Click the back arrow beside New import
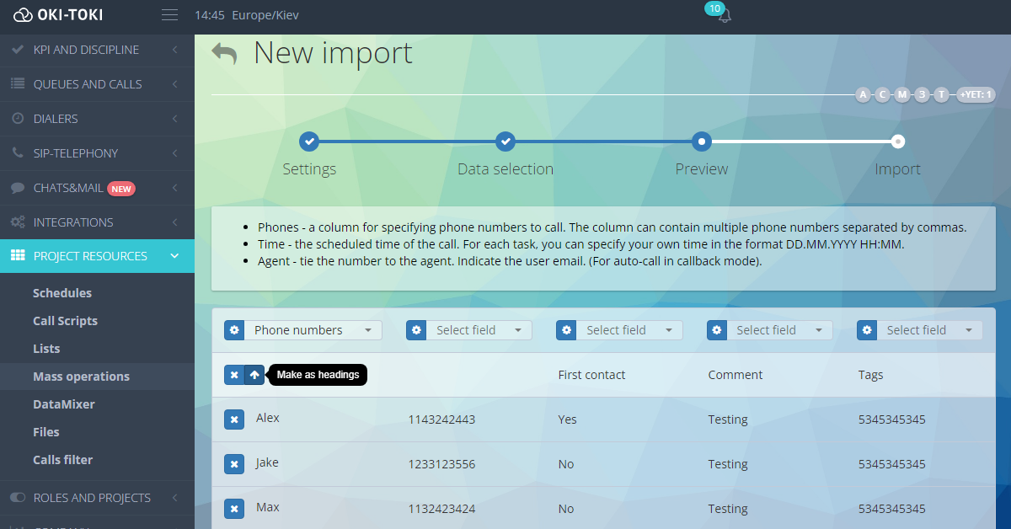This screenshot has height=529, width=1011. [x=224, y=54]
